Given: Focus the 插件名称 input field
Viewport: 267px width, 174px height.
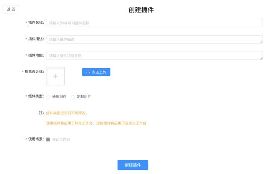Looking at the screenshot, I should pyautogui.click(x=154, y=23).
